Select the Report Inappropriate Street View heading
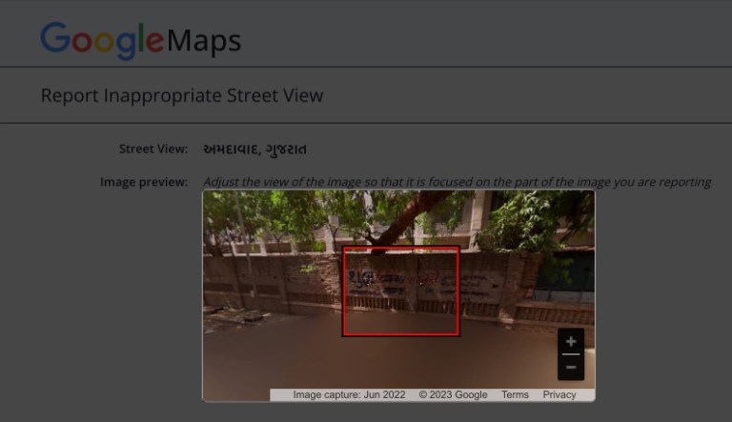 tap(181, 95)
